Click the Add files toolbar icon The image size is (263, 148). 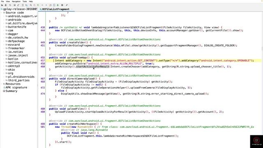6,5
